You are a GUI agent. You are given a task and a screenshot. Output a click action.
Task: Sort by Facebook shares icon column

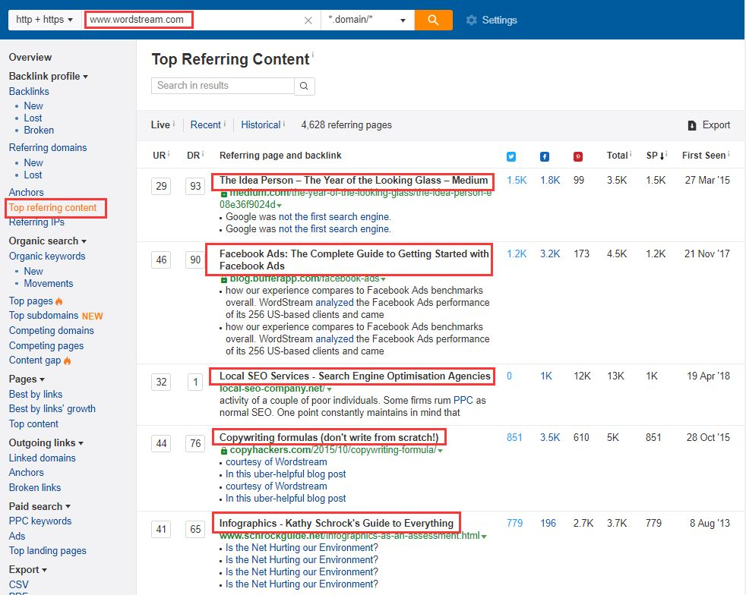click(545, 156)
